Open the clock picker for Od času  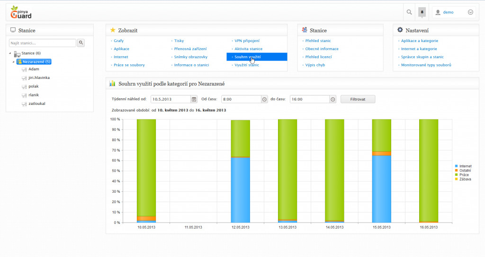264,99
